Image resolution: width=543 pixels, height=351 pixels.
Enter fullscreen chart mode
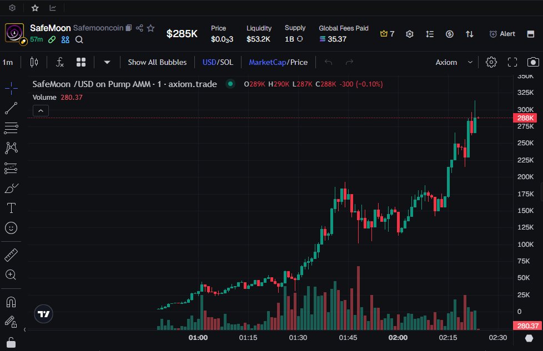pos(512,62)
